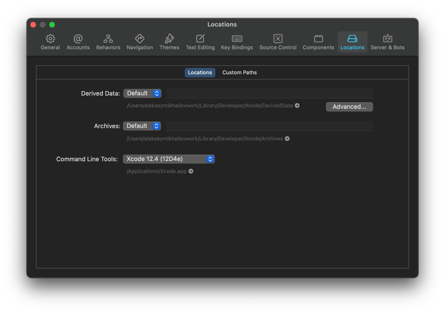Zoom the window with green button
445x313 pixels.
pyautogui.click(x=52, y=25)
